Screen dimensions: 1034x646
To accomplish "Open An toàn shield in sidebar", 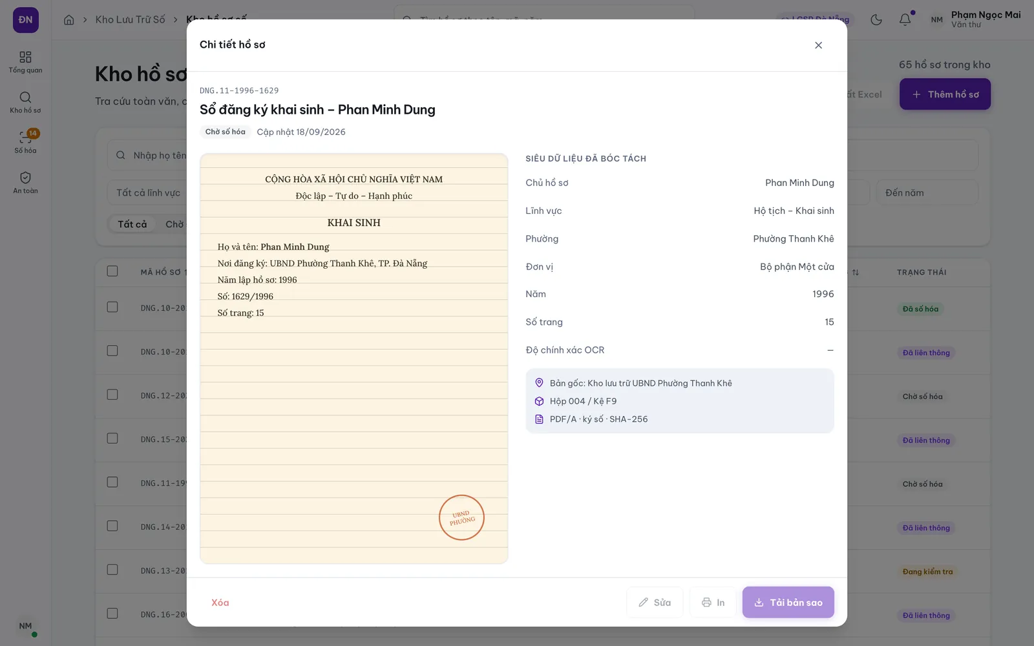I will 25,182.
